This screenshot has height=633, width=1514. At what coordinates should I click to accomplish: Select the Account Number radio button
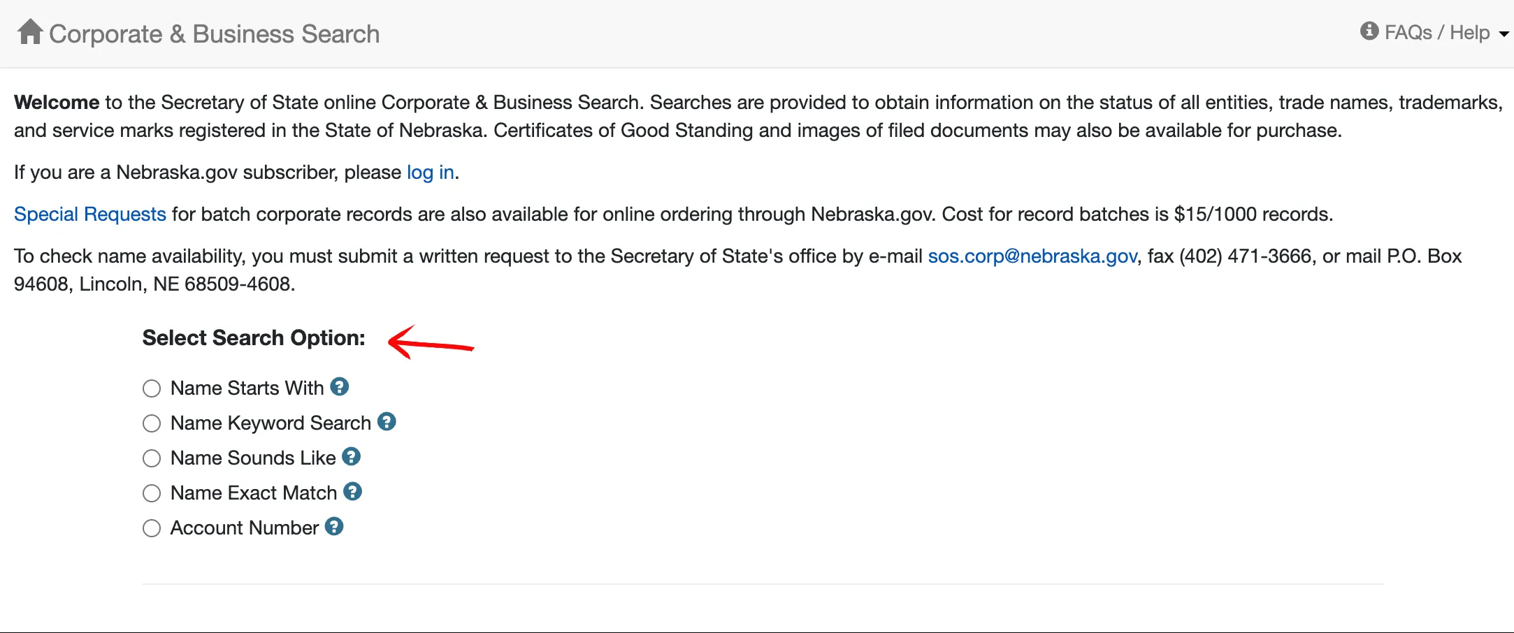point(152,528)
